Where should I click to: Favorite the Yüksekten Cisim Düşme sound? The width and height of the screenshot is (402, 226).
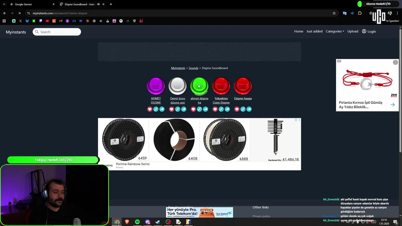[215, 109]
